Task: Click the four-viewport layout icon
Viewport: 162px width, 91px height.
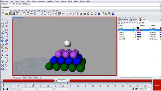Action: 60,14
